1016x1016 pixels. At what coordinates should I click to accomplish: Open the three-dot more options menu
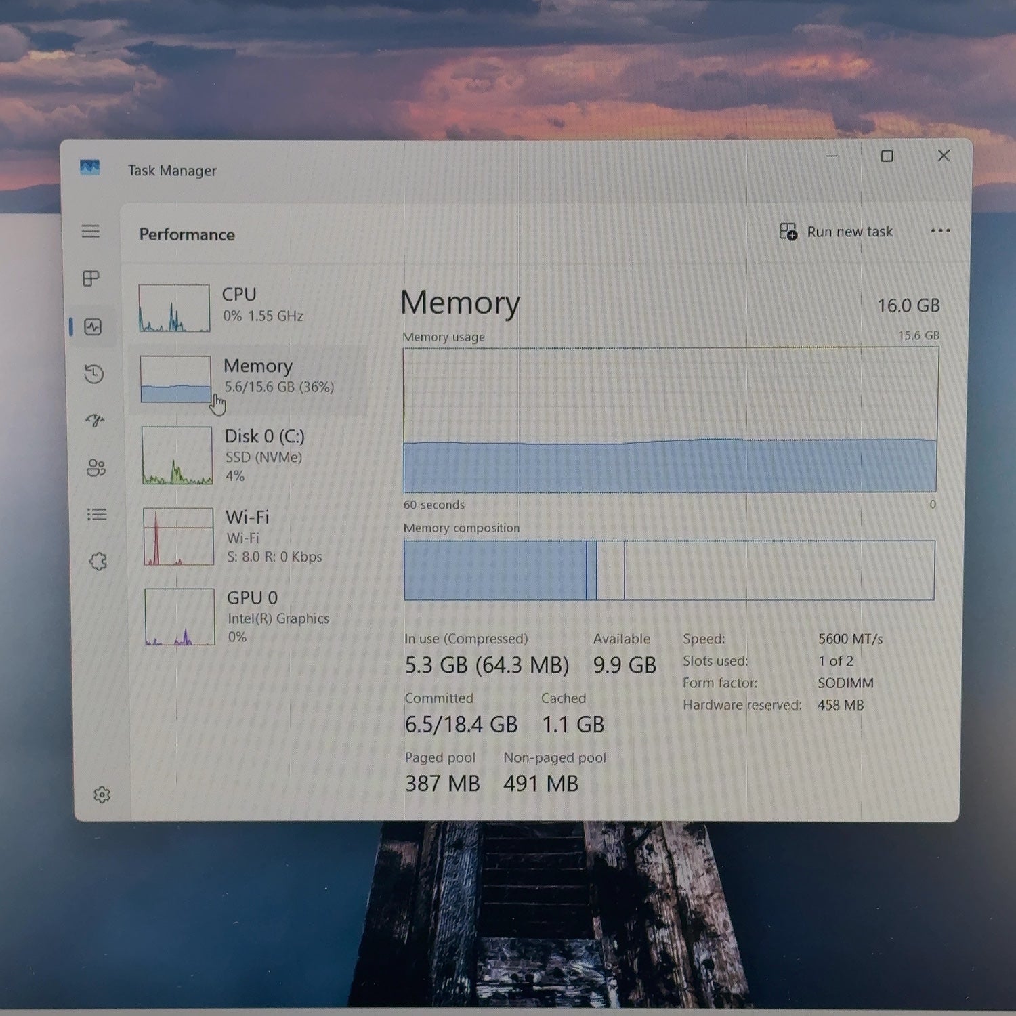point(940,231)
